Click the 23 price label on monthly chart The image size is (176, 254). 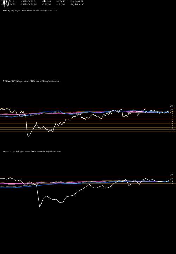click(x=172, y=175)
